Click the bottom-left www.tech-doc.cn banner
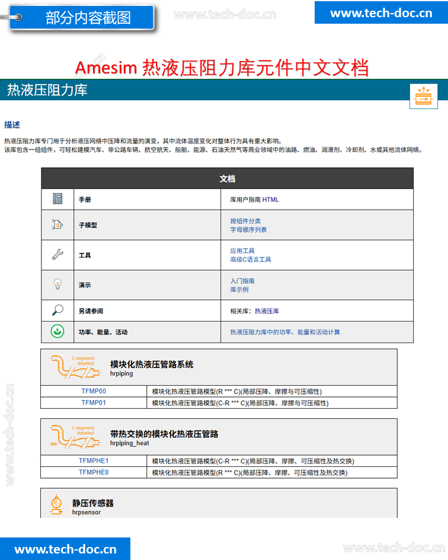This screenshot has height=560, width=448. [x=65, y=549]
